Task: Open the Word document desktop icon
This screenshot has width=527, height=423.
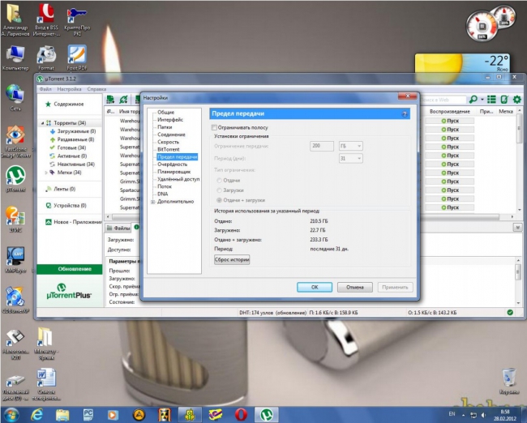Action: (x=46, y=384)
